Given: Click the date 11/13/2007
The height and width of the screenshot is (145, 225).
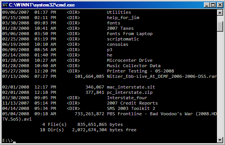Looking at the screenshot, I should tap(16, 103).
